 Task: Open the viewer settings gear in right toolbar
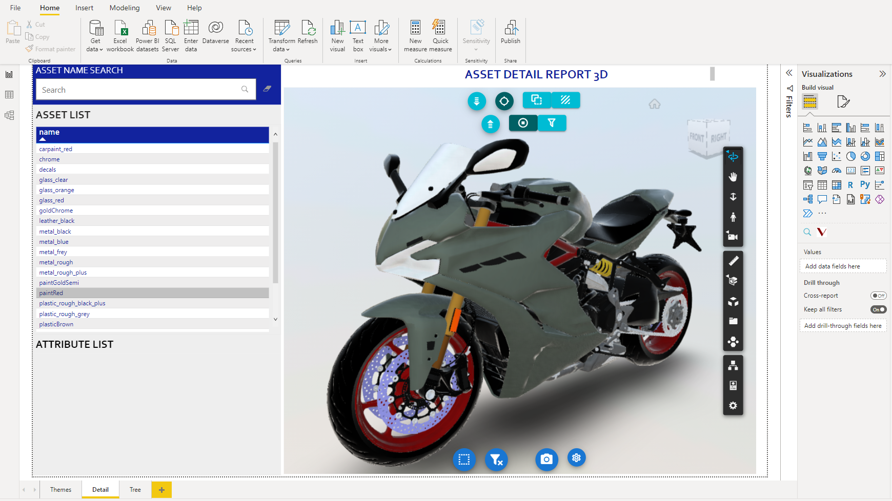pyautogui.click(x=733, y=406)
